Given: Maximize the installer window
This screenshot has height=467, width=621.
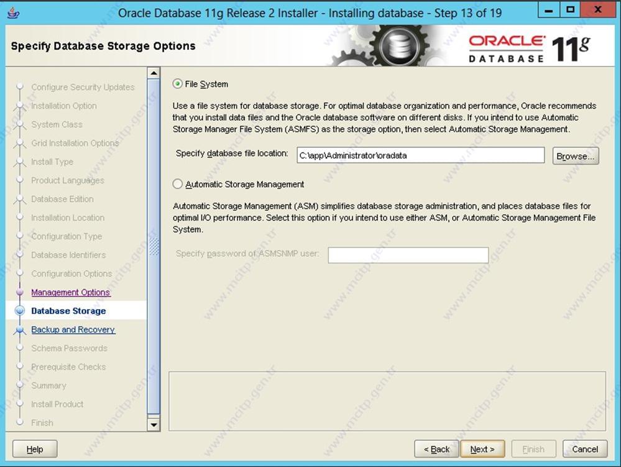Looking at the screenshot, I should click(570, 10).
